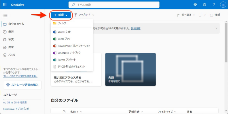Click the storage usage progress bar

click(22, 100)
